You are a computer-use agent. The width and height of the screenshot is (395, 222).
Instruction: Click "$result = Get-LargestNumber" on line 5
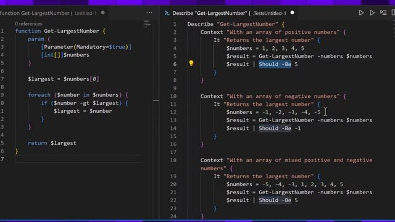(x=270, y=56)
